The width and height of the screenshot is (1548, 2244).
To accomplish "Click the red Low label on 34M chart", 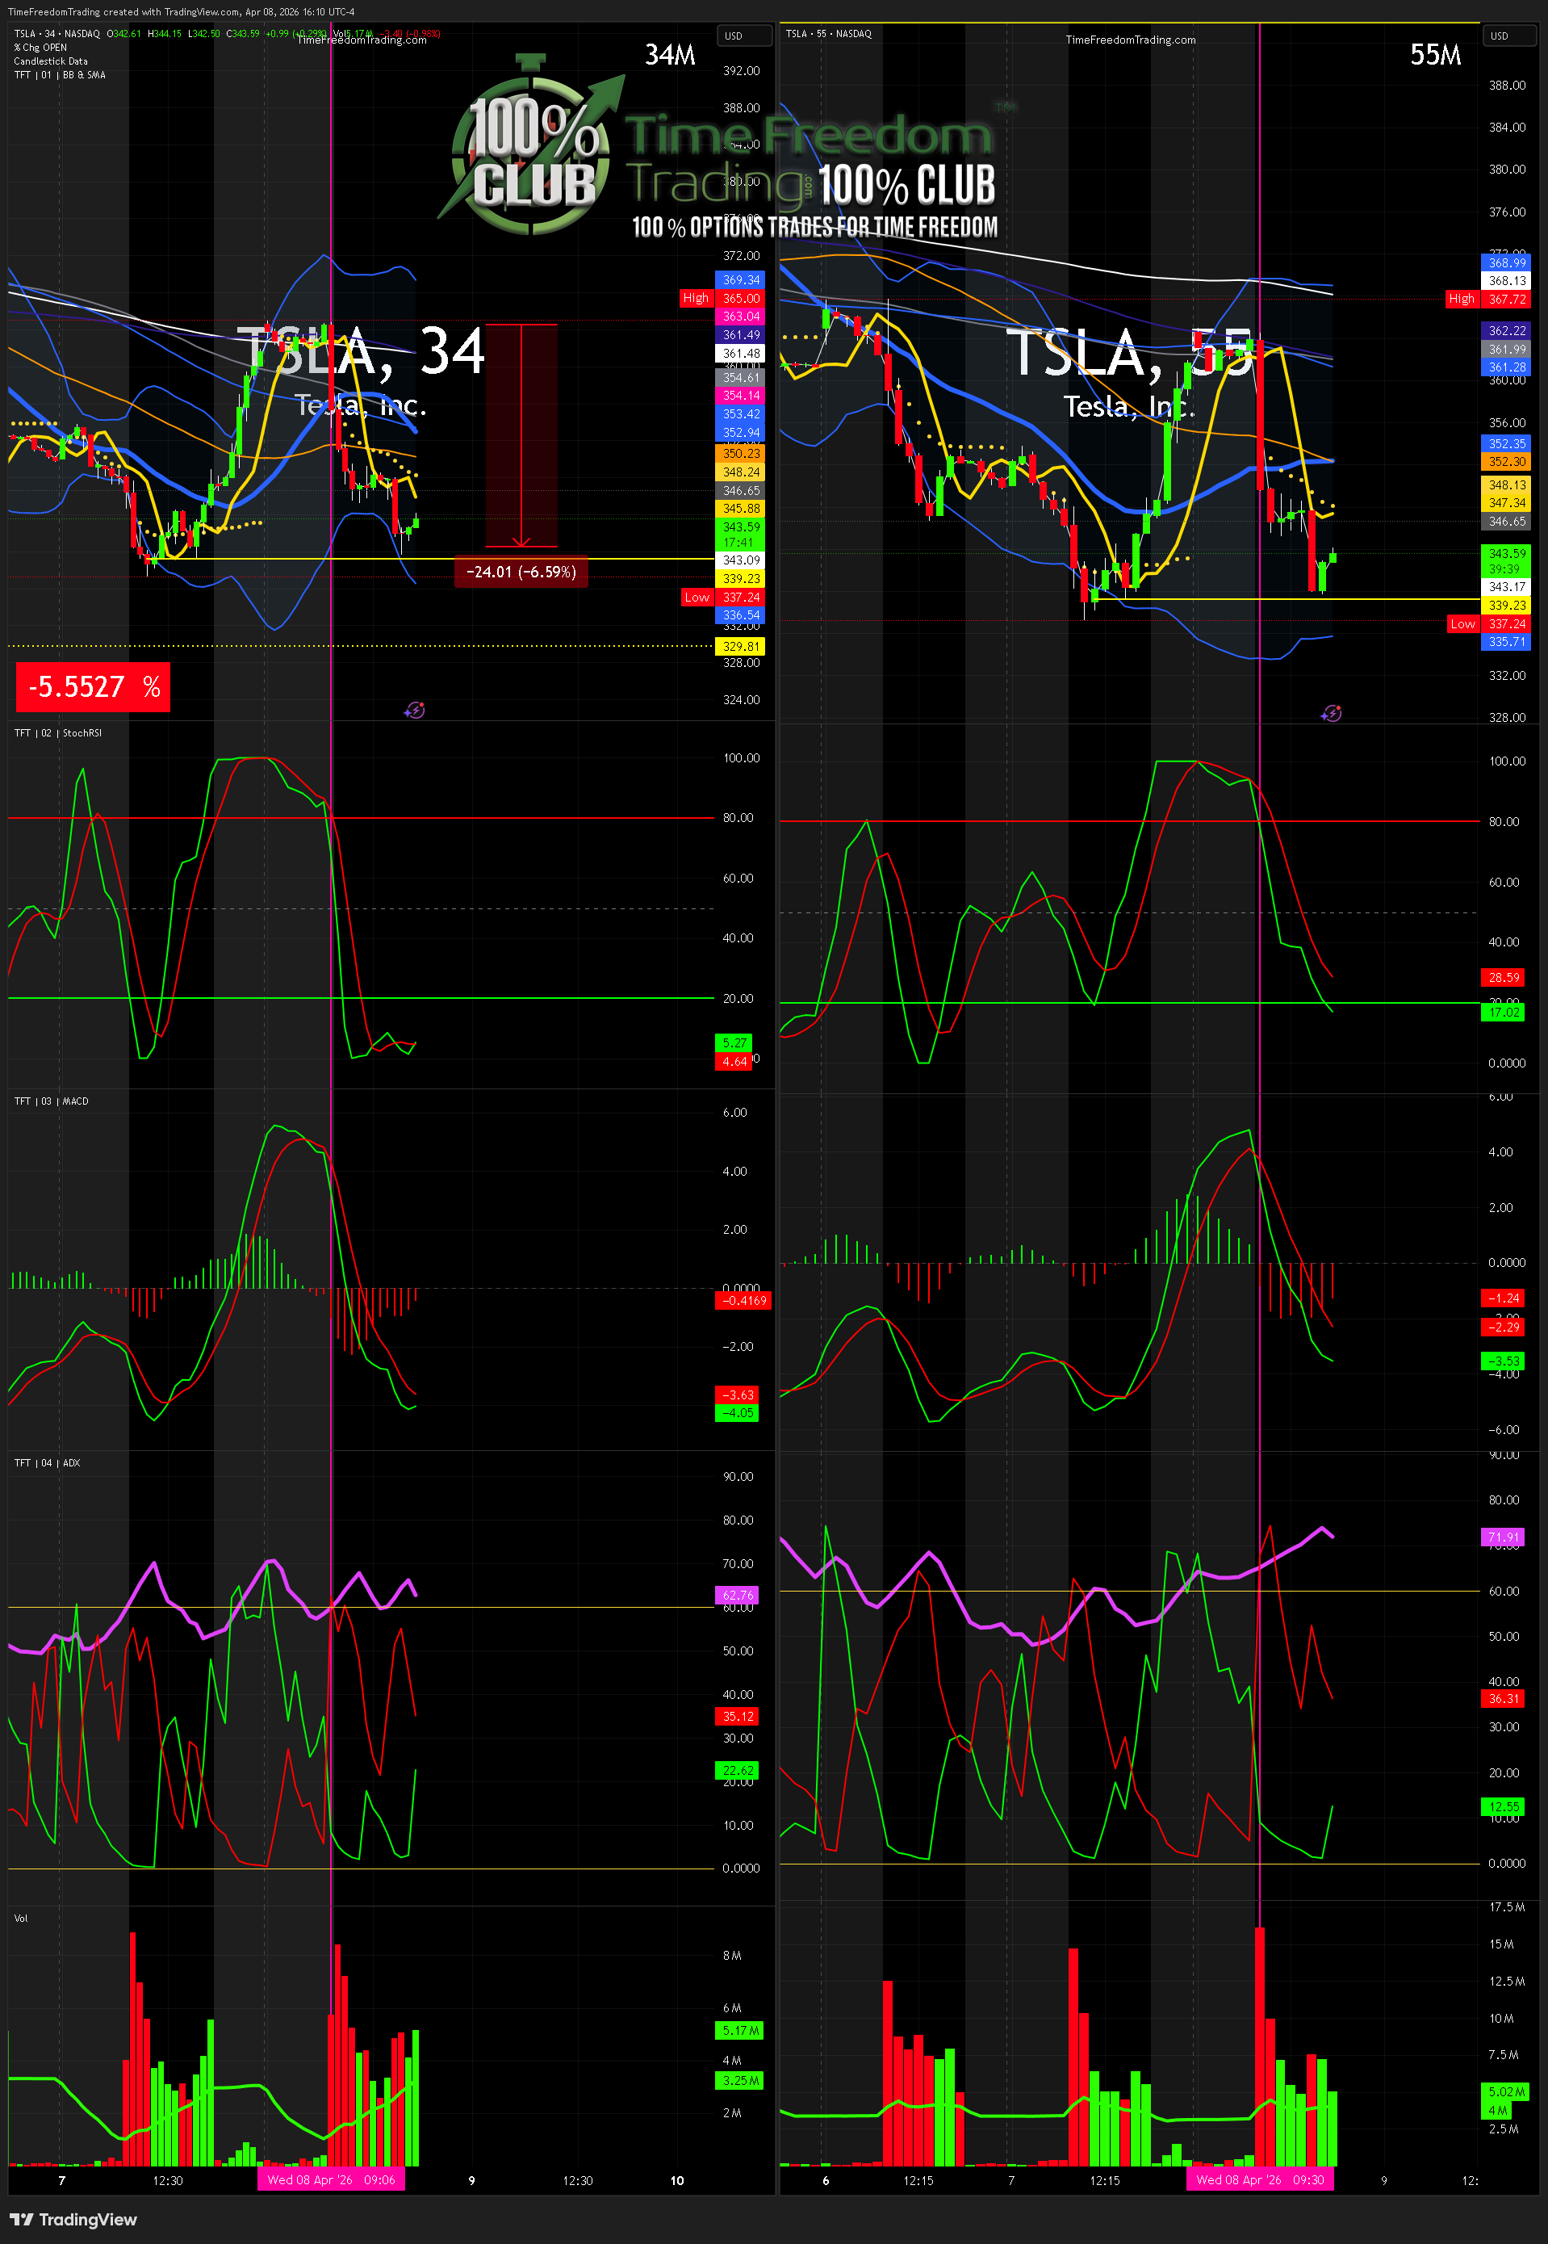I will (x=697, y=597).
